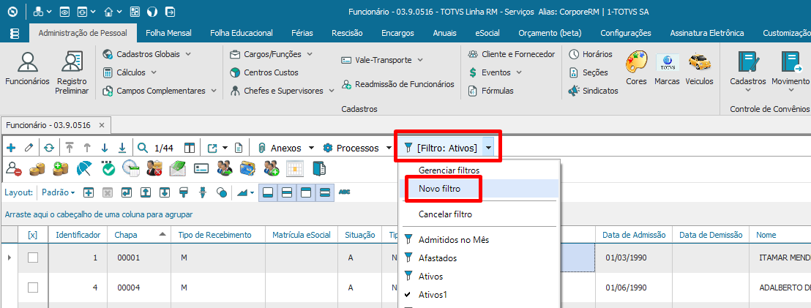Open the Anexos dropdown arrow

[311, 149]
